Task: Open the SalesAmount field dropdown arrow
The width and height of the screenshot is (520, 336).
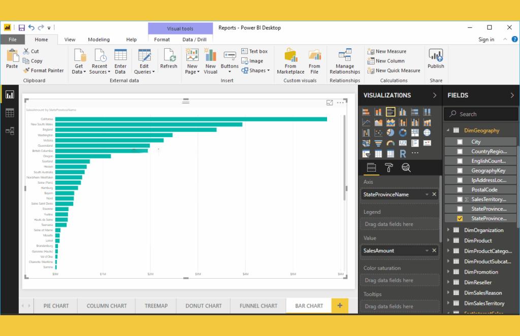Action: pyautogui.click(x=427, y=251)
